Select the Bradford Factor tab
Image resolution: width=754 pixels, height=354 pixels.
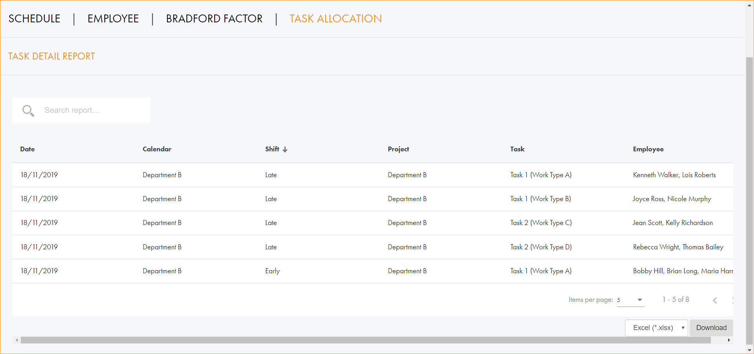tap(214, 19)
